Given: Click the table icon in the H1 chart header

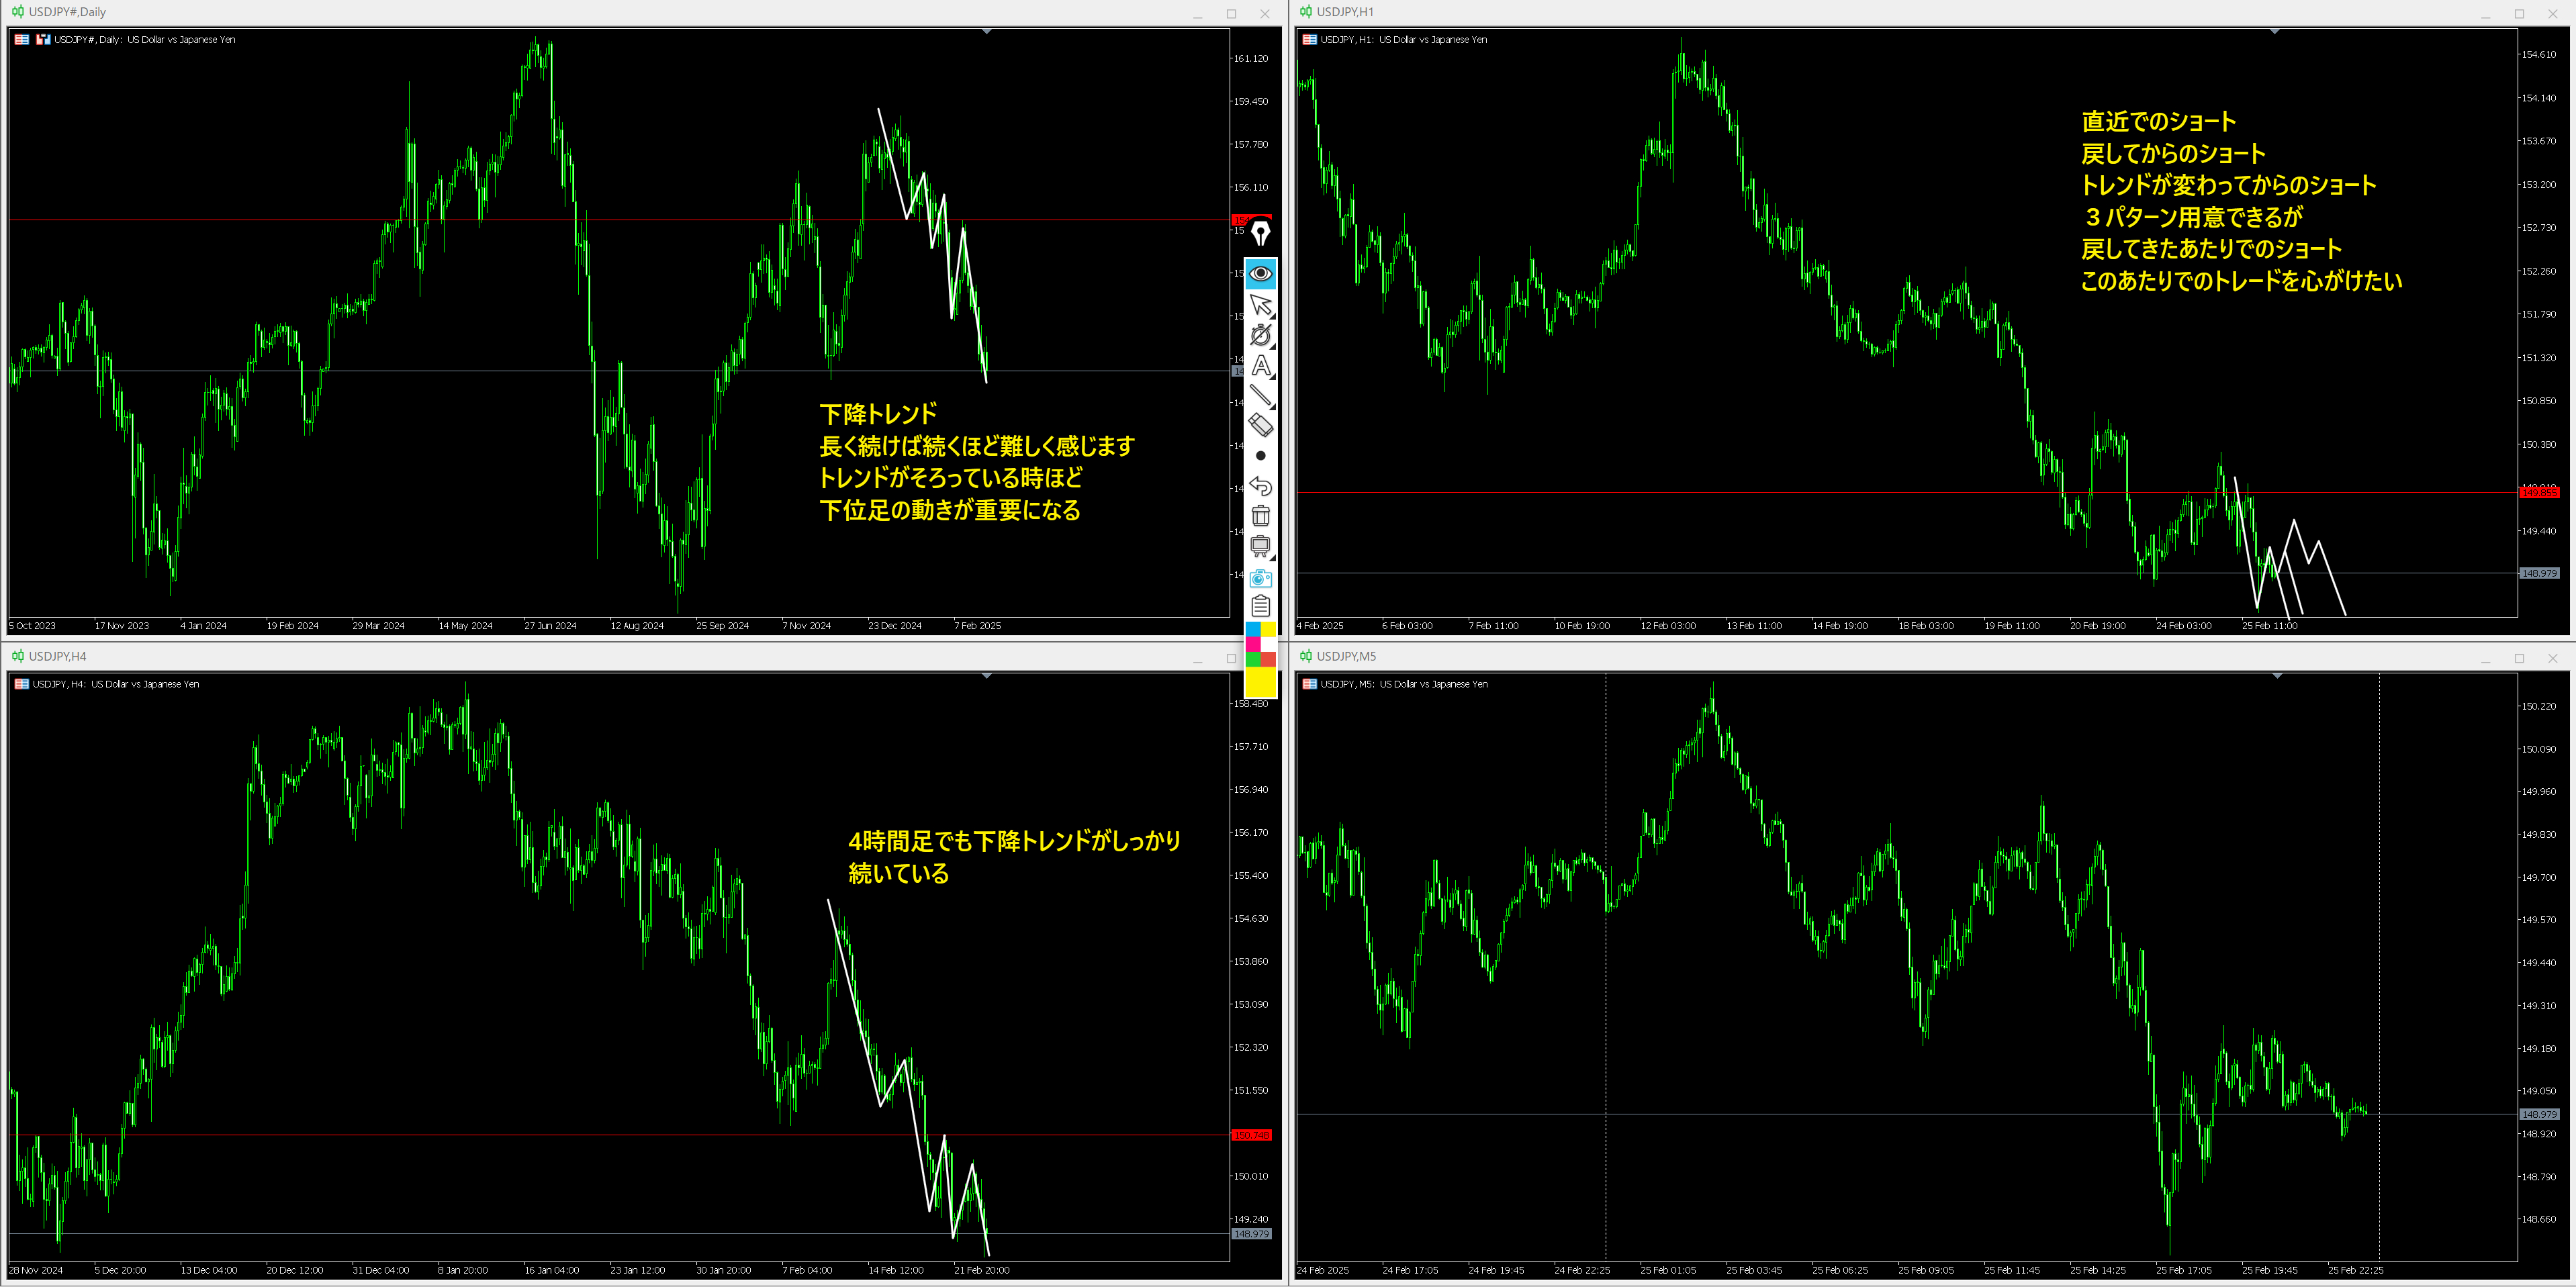Looking at the screenshot, I should click(x=1309, y=40).
